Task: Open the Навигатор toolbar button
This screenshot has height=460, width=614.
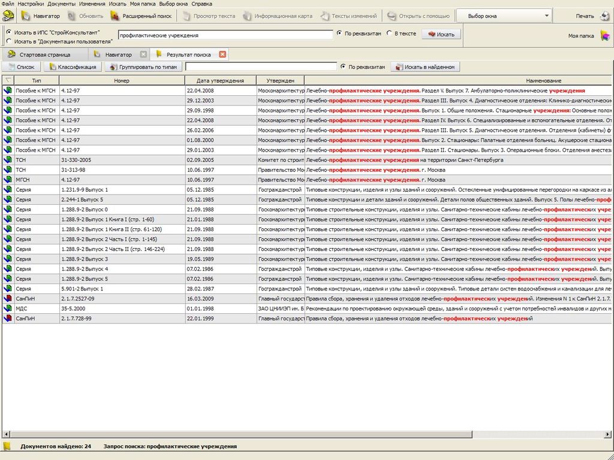Action: 41,16
